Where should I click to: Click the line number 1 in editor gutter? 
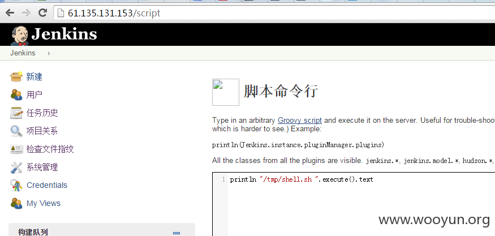tap(223, 179)
